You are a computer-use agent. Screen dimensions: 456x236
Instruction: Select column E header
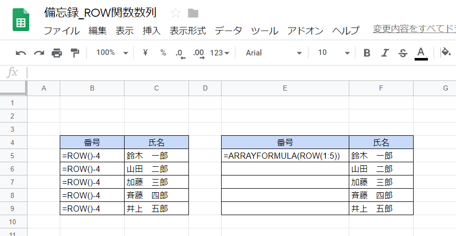(285, 88)
